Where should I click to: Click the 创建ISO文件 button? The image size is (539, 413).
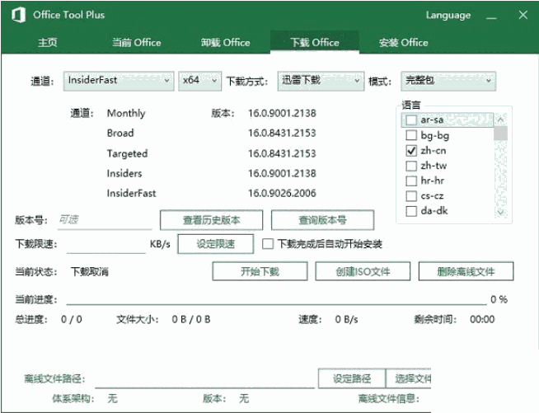click(x=361, y=271)
